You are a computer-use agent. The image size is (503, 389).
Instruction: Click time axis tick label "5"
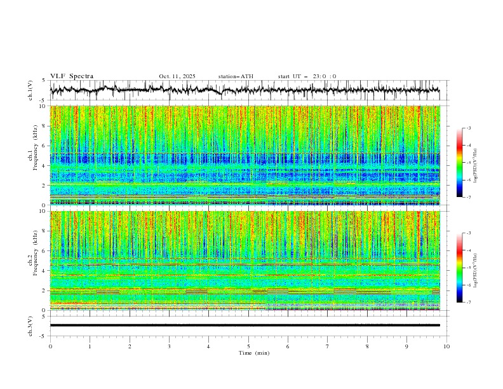click(x=248, y=346)
